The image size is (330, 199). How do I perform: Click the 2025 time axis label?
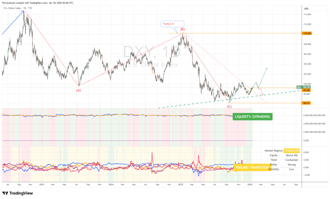pyautogui.click(x=181, y=185)
